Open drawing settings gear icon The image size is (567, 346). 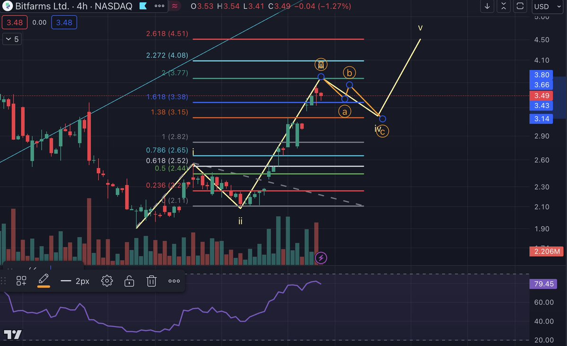point(107,281)
